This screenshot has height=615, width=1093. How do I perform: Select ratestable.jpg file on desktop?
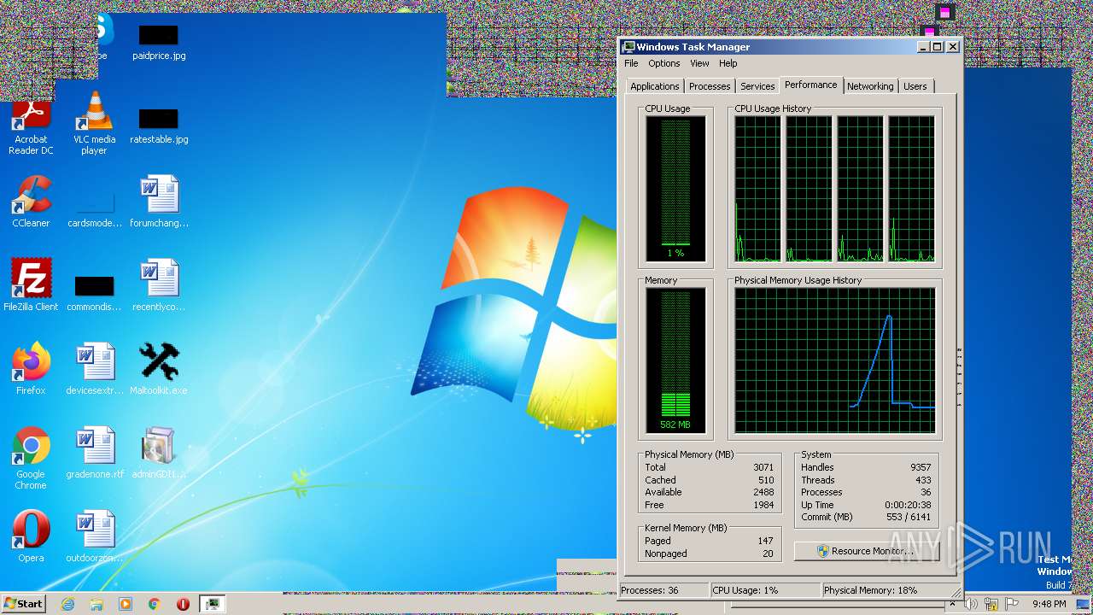coord(159,126)
